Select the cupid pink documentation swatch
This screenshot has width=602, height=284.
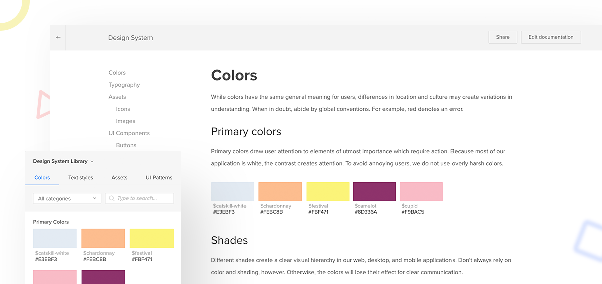(421, 192)
